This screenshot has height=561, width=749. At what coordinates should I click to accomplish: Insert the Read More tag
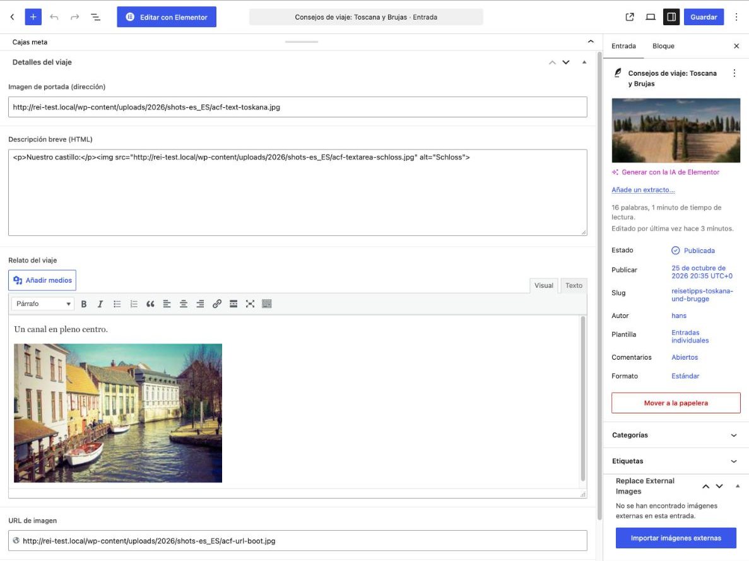click(x=233, y=304)
